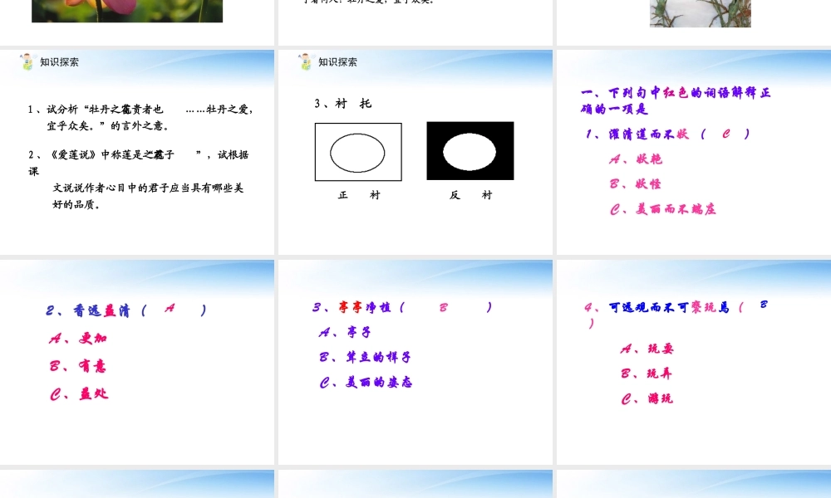Click the cartoon child icon on the 衬托 slide

pos(306,61)
